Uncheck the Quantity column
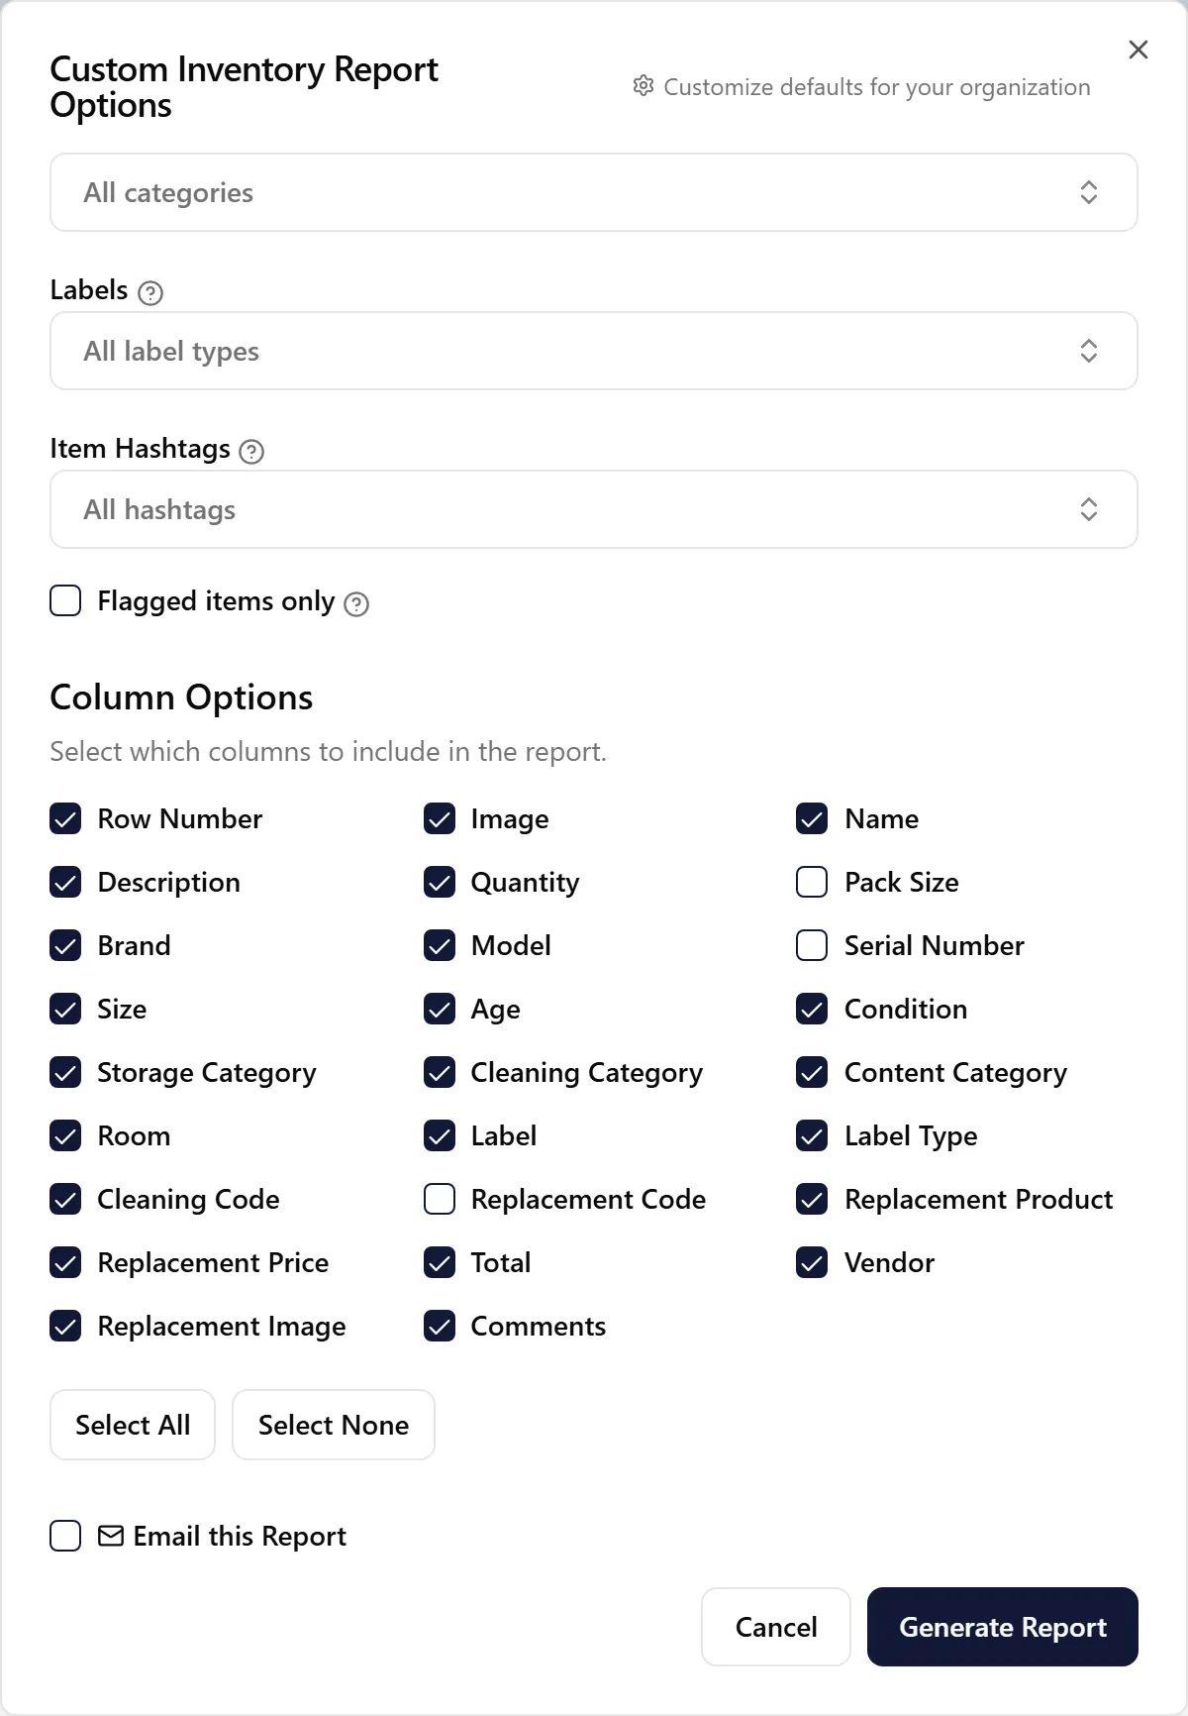Viewport: 1188px width, 1716px height. (x=440, y=882)
